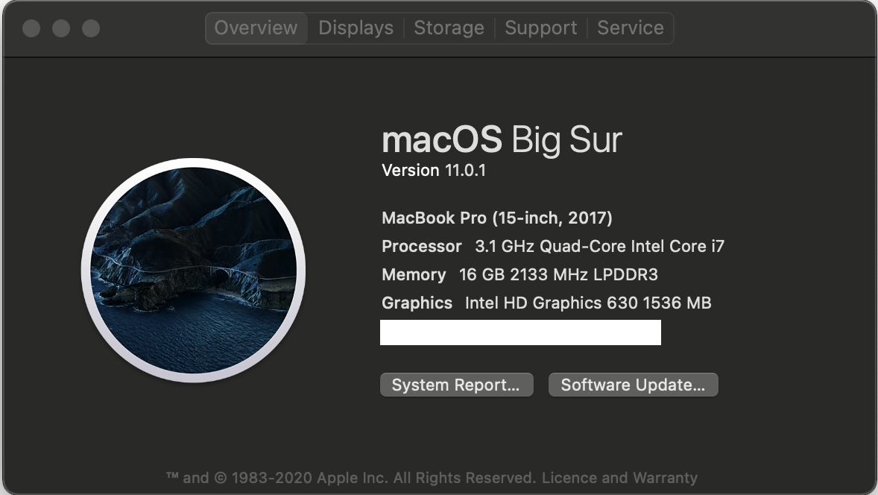Select the Storage tab
Screen dimensions: 878x495
[449, 28]
